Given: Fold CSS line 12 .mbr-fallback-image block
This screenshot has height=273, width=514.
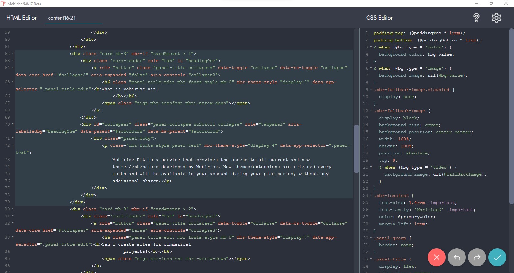Looking at the screenshot, I should [x=371, y=111].
